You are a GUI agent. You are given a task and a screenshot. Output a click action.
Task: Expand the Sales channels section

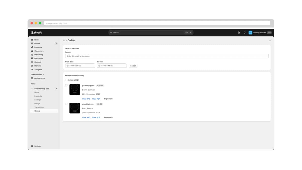pyautogui.click(x=37, y=75)
